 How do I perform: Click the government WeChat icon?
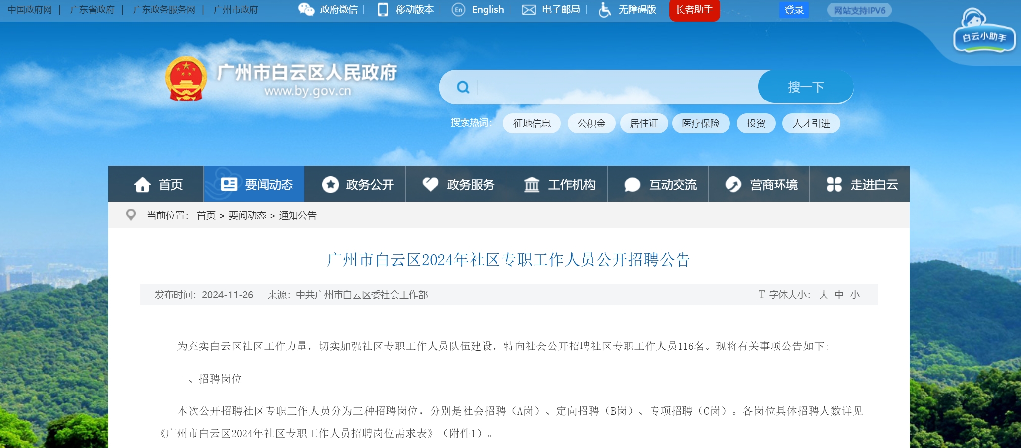[306, 10]
